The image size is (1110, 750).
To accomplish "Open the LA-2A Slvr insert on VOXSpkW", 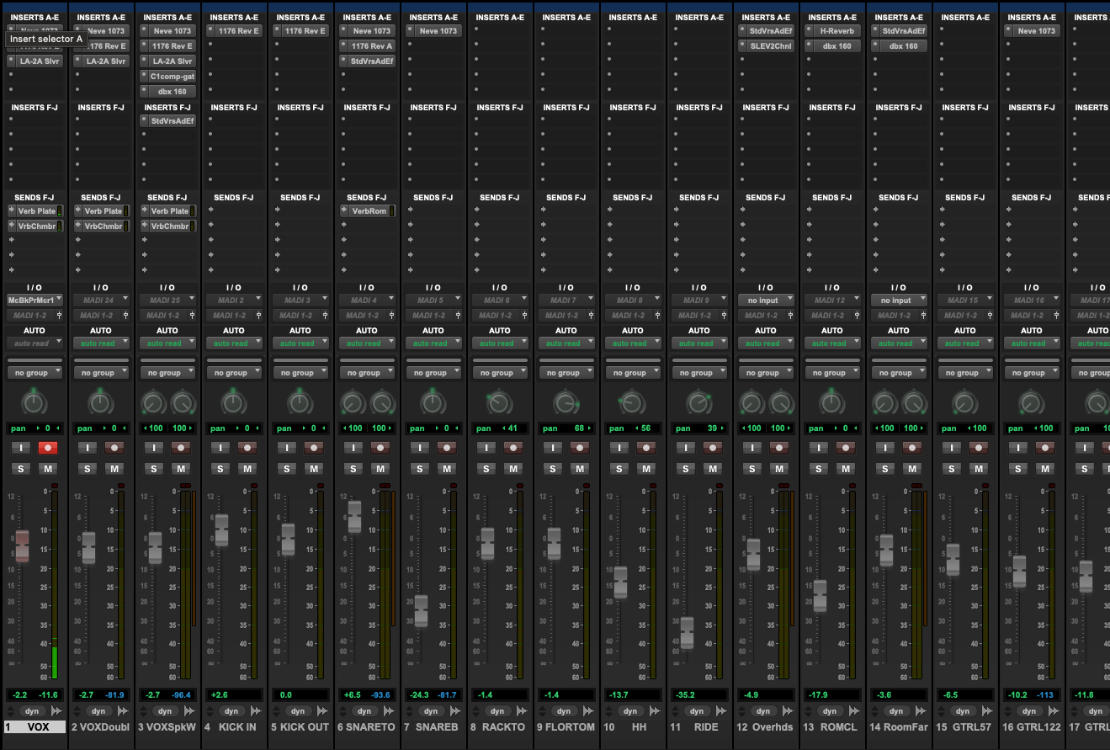I will click(172, 61).
